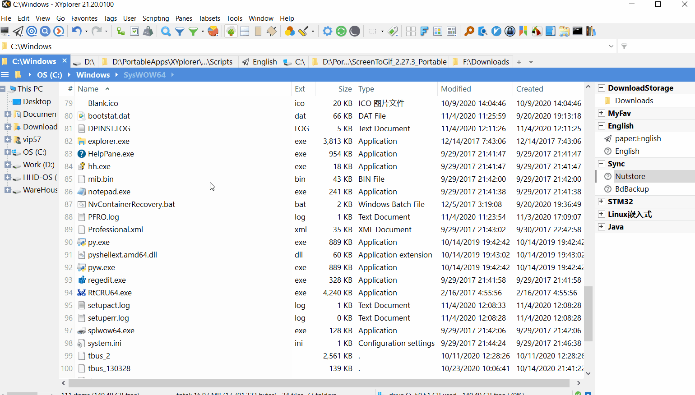Open the Scripting menu
This screenshot has width=695, height=395.
[x=156, y=18]
